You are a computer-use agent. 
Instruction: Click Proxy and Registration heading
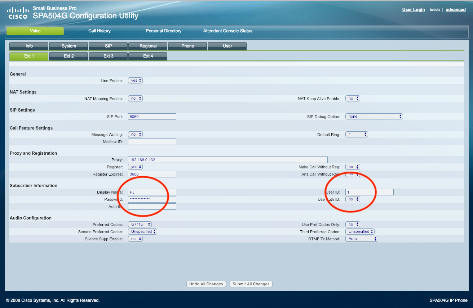[x=34, y=153]
